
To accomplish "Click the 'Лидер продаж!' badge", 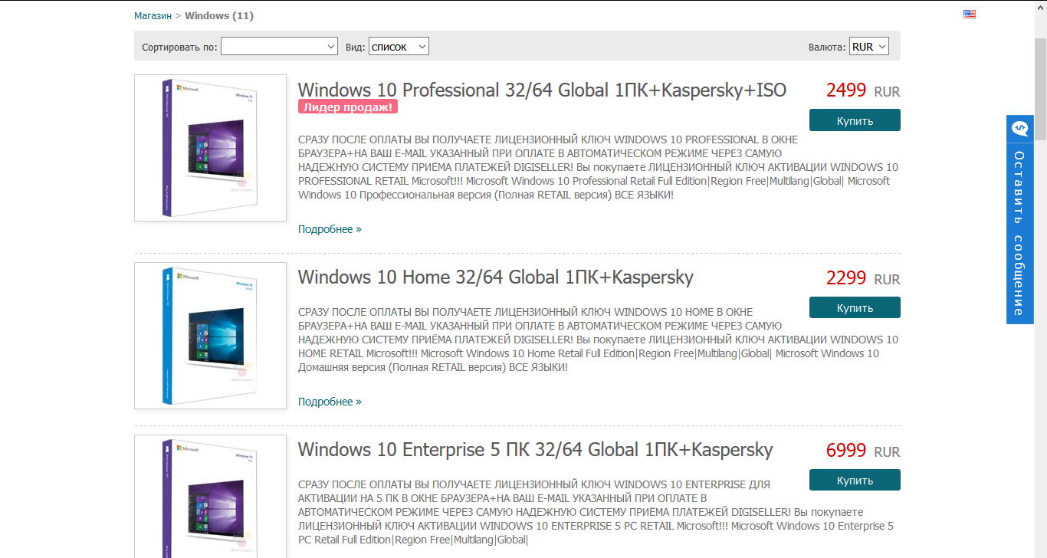I will tap(348, 107).
